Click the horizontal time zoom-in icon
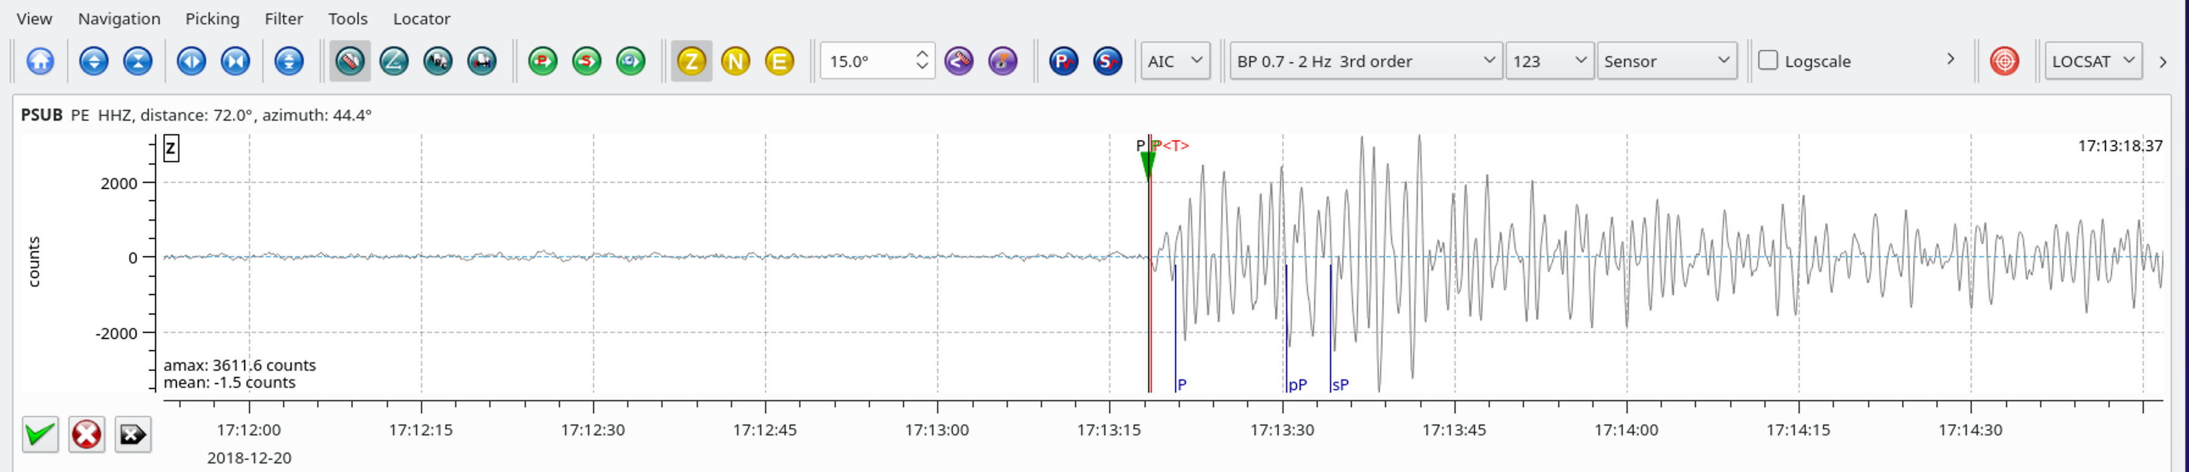2189x472 pixels. coord(191,61)
